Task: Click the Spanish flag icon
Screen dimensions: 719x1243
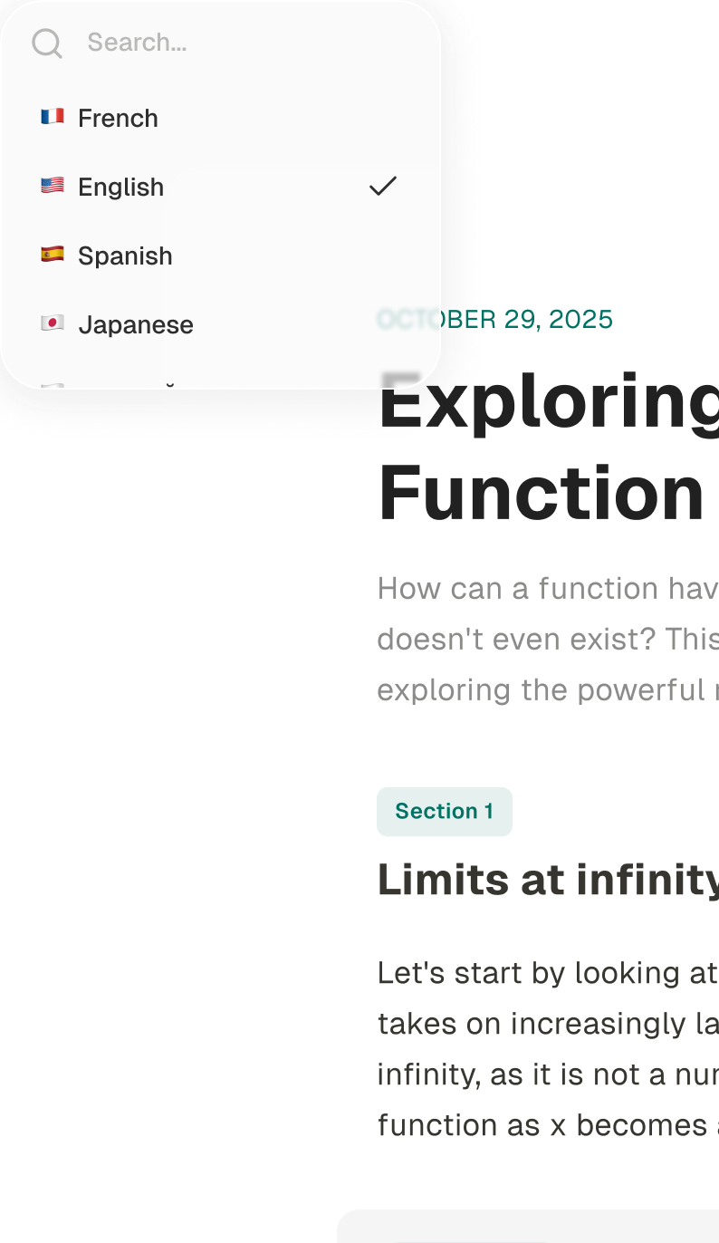Action: (53, 255)
